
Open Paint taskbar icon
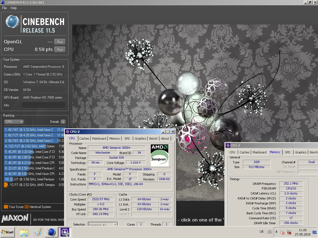tap(38, 232)
